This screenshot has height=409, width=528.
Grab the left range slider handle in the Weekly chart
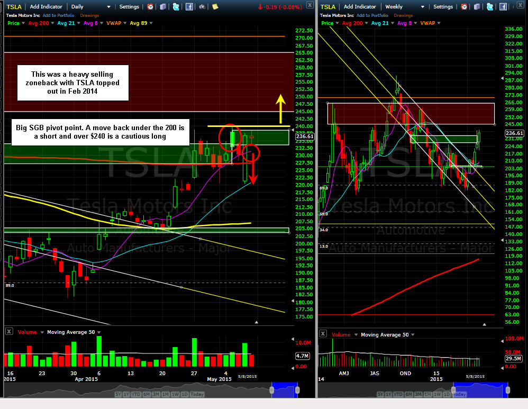453,390
